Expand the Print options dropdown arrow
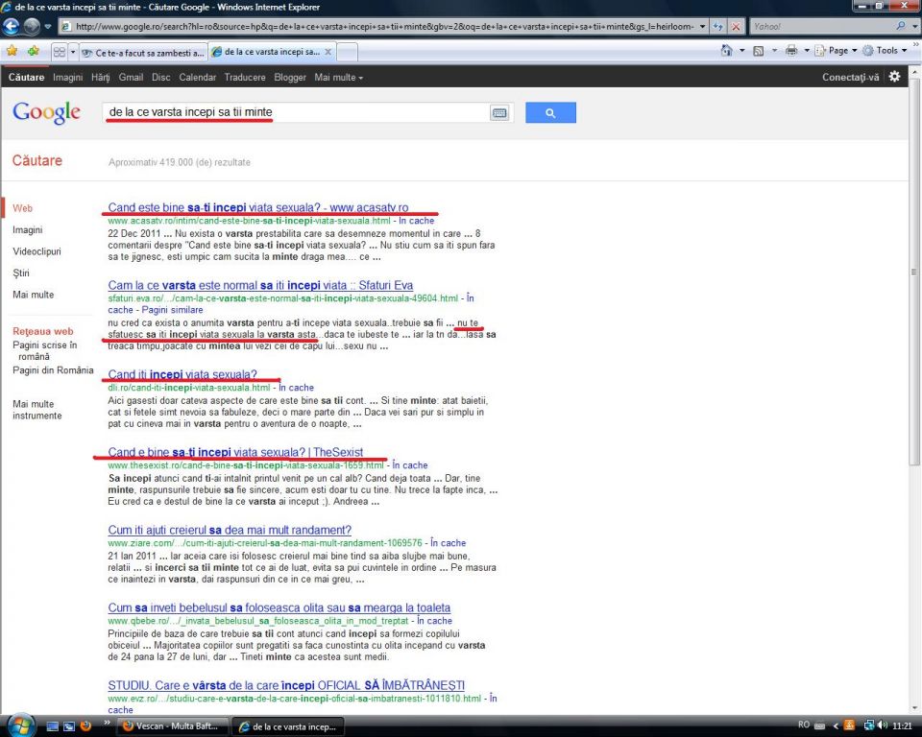The width and height of the screenshot is (922, 737). (807, 51)
